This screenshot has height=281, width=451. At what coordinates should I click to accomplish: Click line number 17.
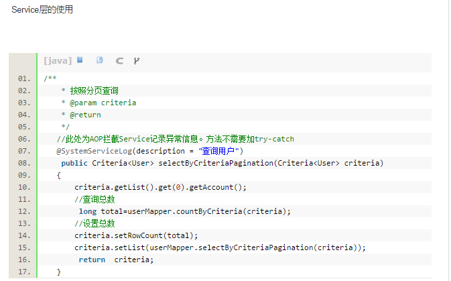click(x=24, y=272)
